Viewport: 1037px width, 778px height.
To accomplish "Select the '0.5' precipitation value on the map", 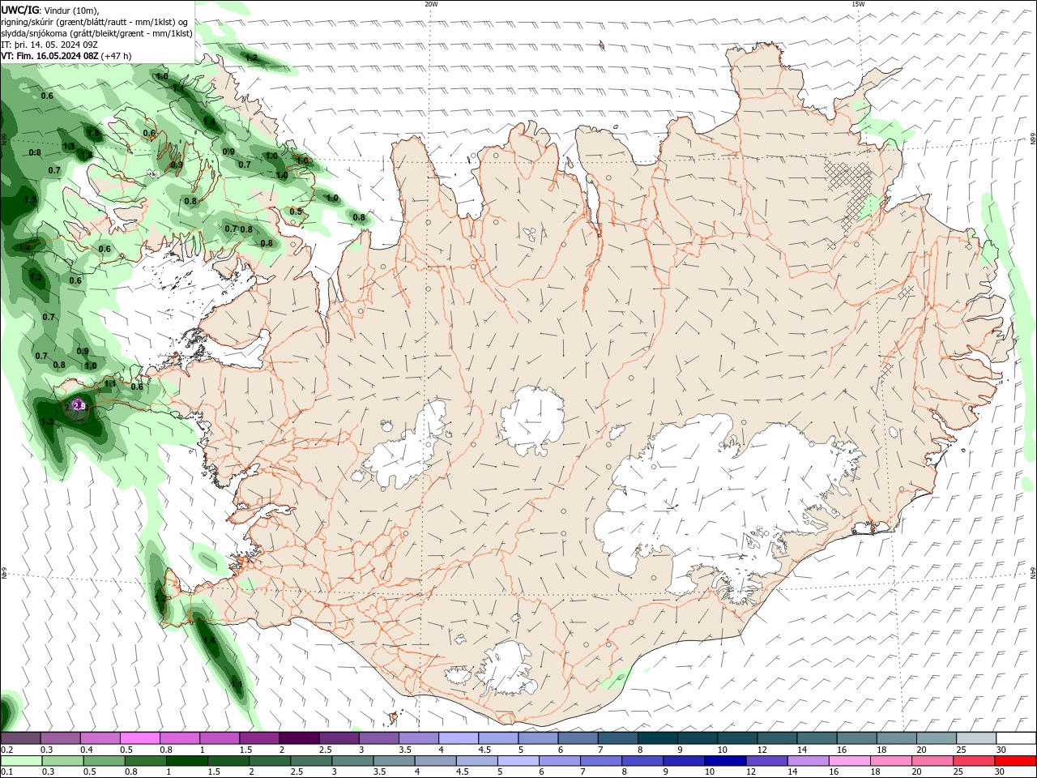I will 296,212.
